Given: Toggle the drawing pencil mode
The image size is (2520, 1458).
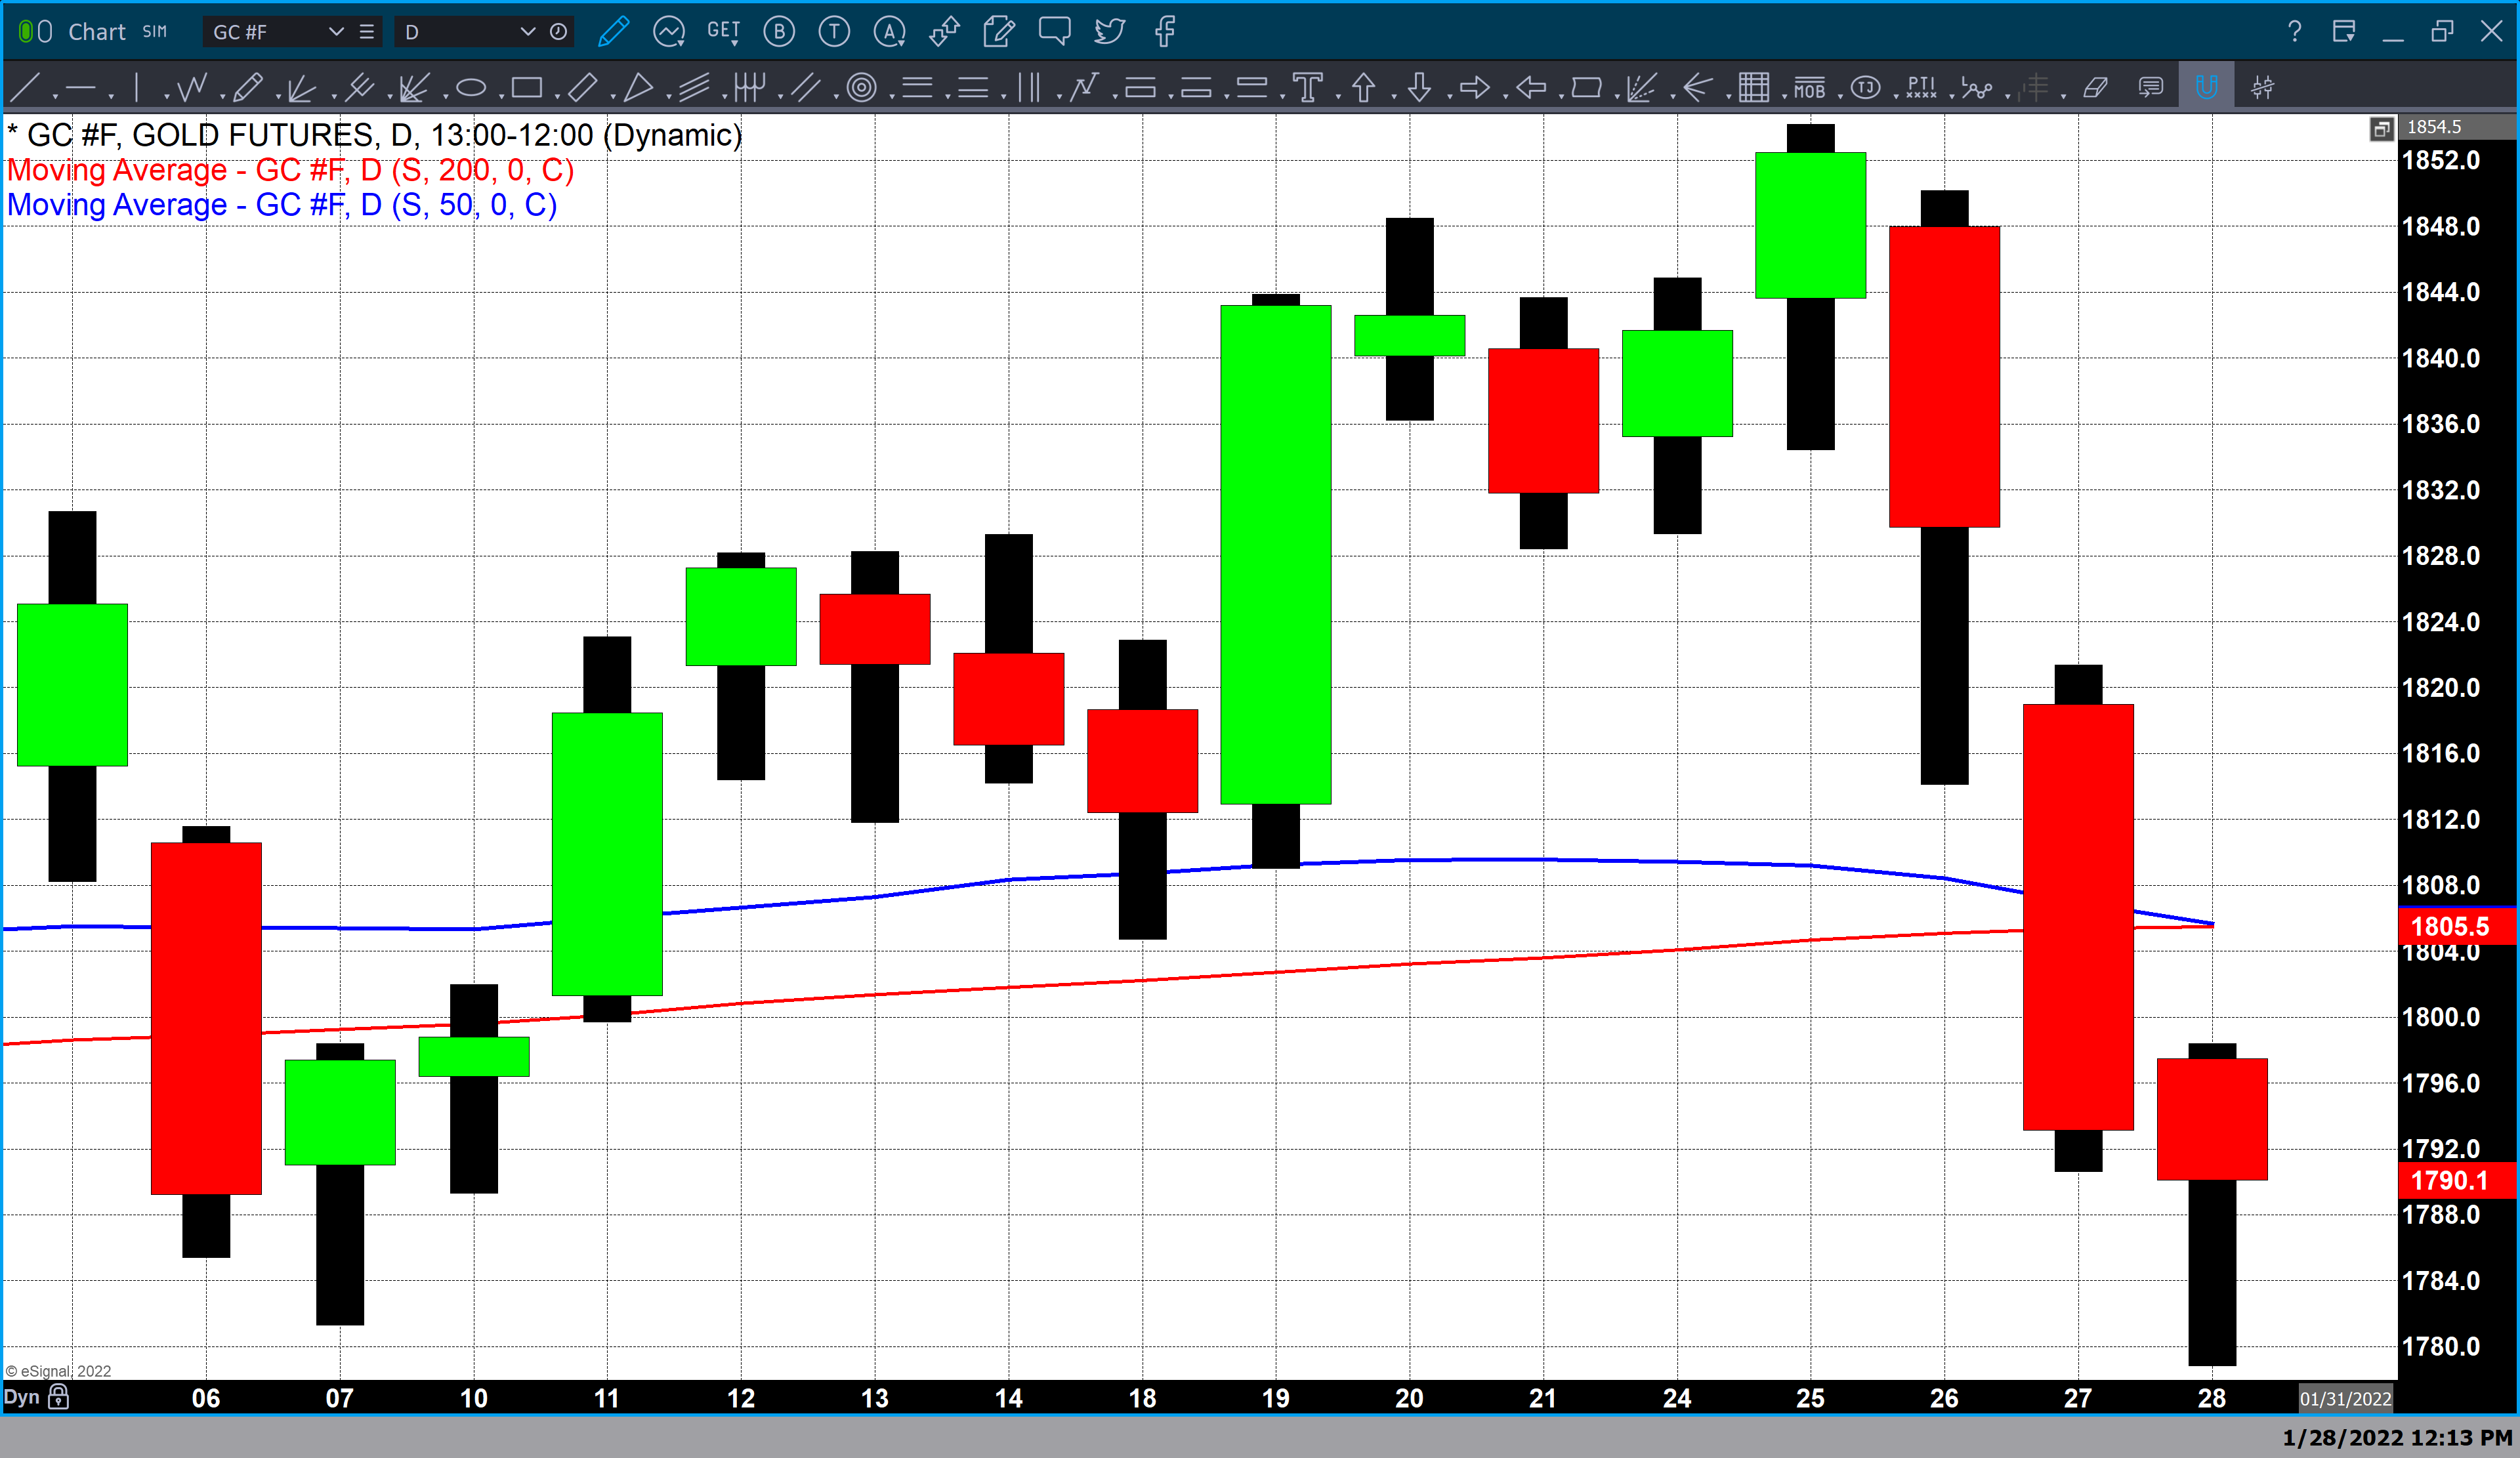Looking at the screenshot, I should 613,32.
